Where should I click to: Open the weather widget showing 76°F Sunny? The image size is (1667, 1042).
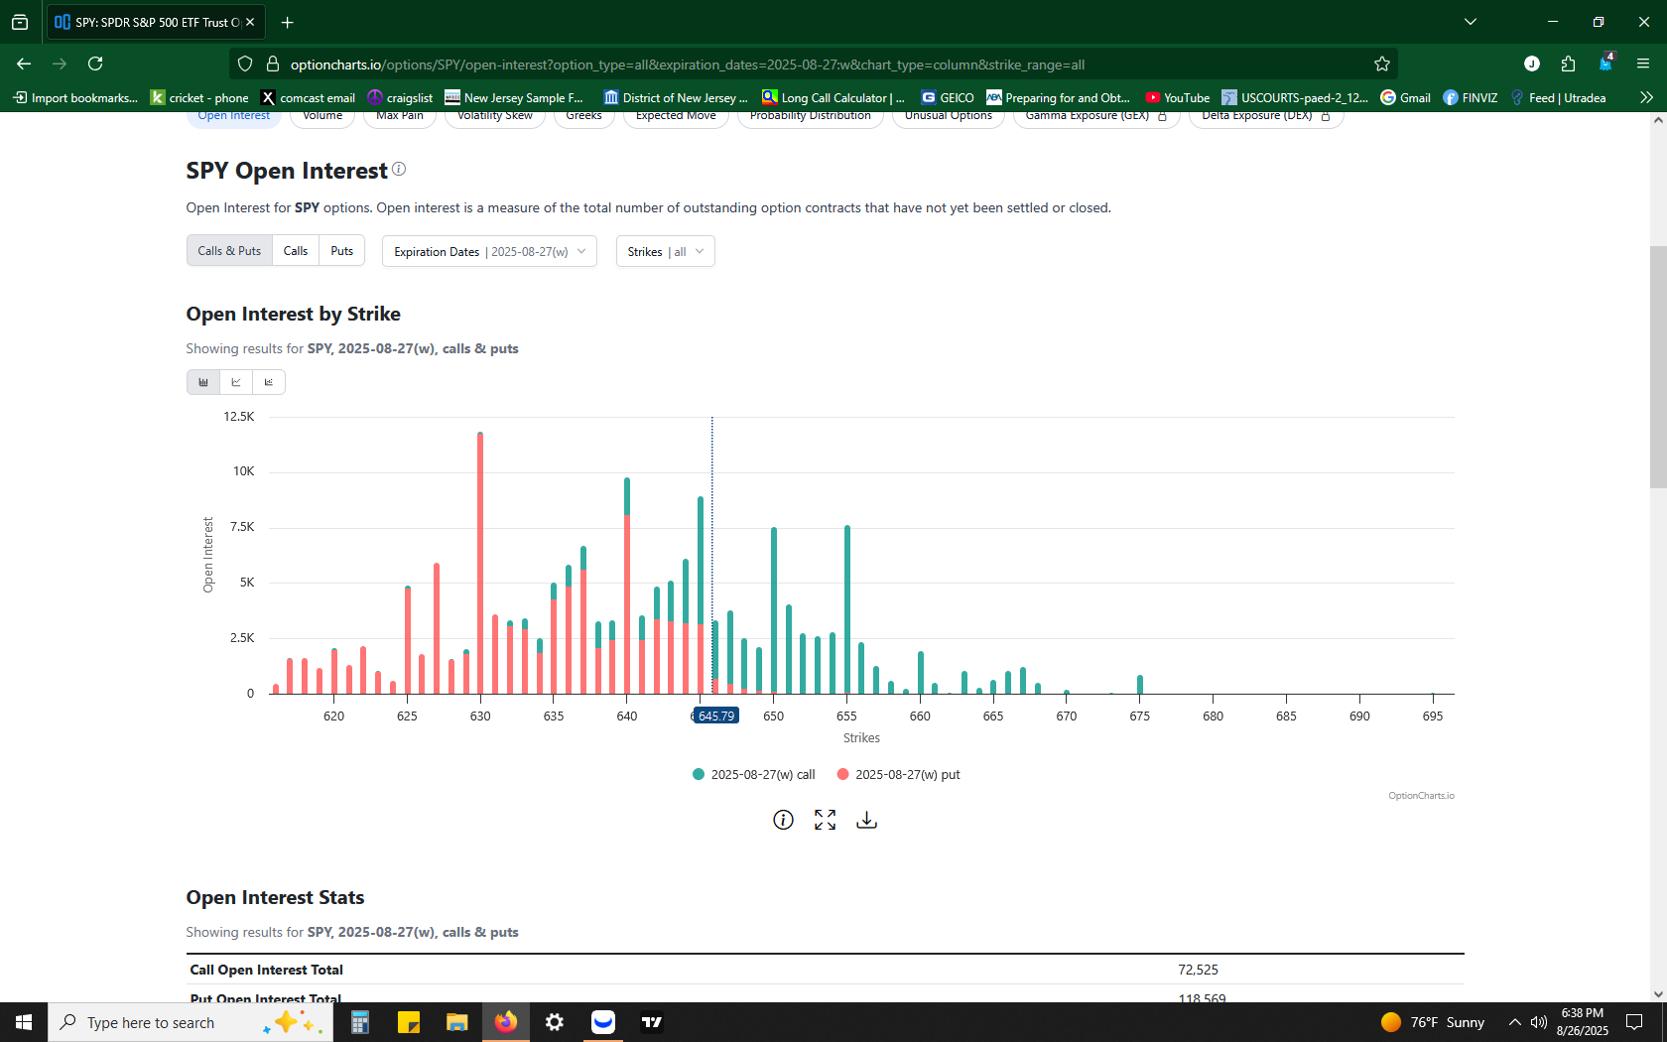pyautogui.click(x=1433, y=1022)
